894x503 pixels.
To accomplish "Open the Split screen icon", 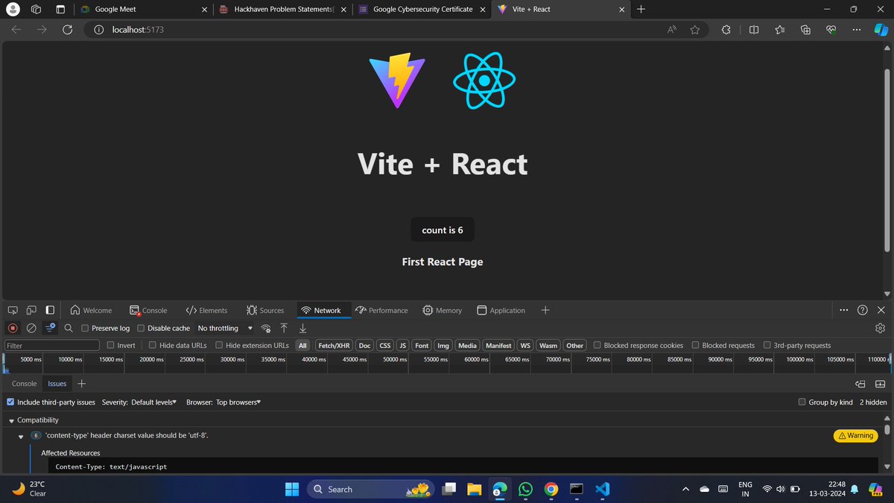I will [x=754, y=30].
